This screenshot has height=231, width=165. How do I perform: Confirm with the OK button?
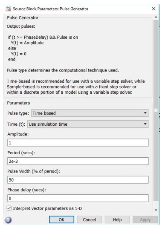point(61,219)
